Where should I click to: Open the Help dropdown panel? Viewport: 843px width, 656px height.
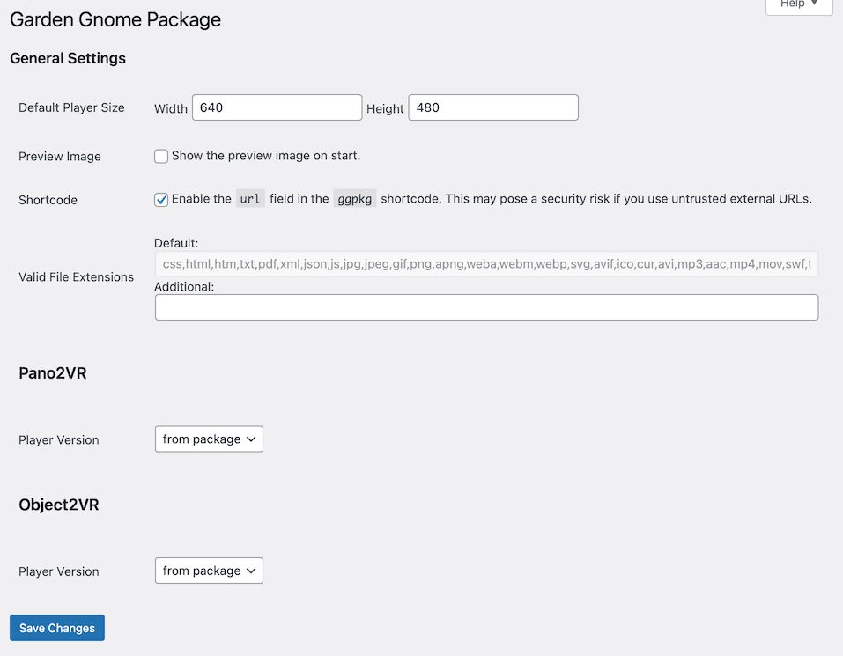click(797, 5)
